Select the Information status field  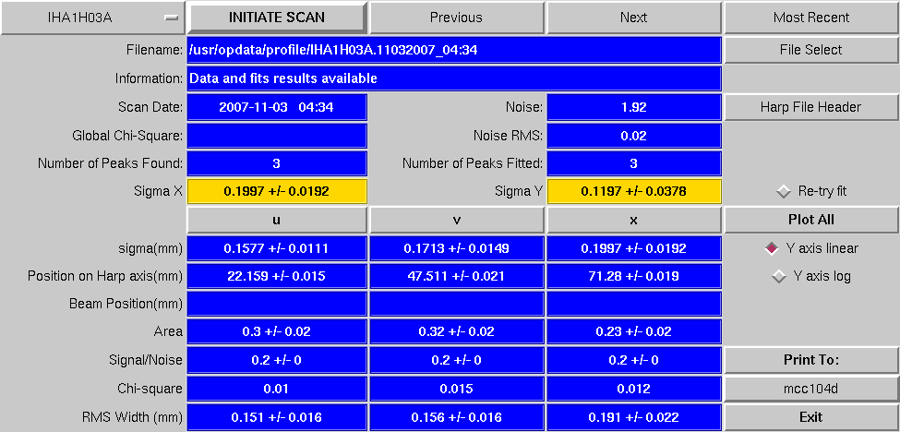[x=454, y=78]
